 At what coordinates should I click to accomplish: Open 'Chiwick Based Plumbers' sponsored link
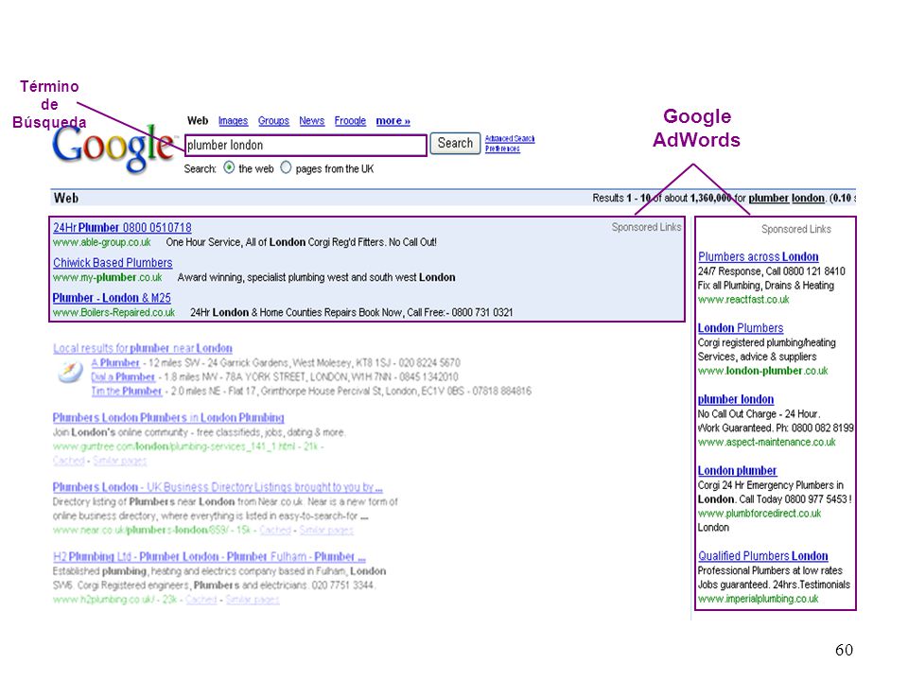113,262
